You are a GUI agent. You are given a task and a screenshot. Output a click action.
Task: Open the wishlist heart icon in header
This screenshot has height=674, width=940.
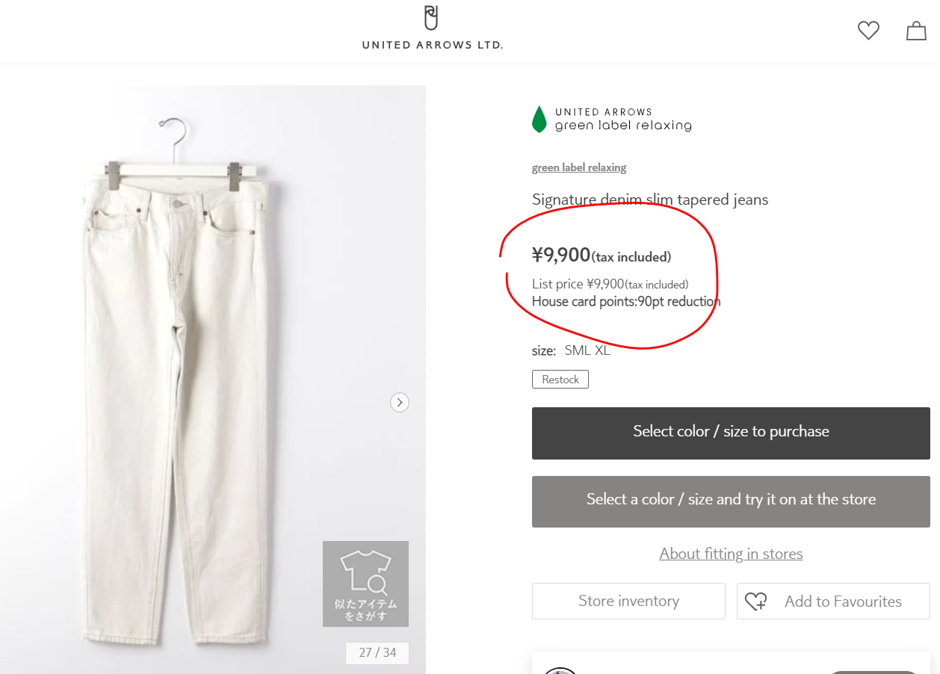(868, 31)
